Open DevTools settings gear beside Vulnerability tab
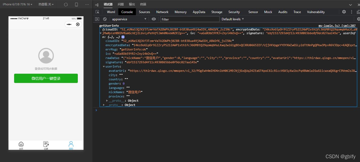The image size is (360, 162). [344, 12]
